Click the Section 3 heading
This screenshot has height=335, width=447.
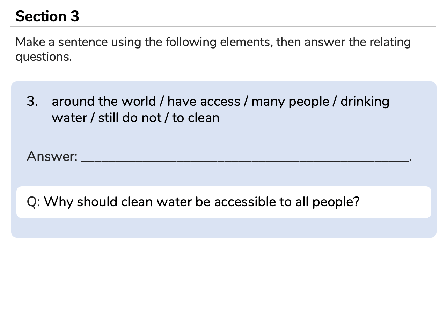point(47,16)
